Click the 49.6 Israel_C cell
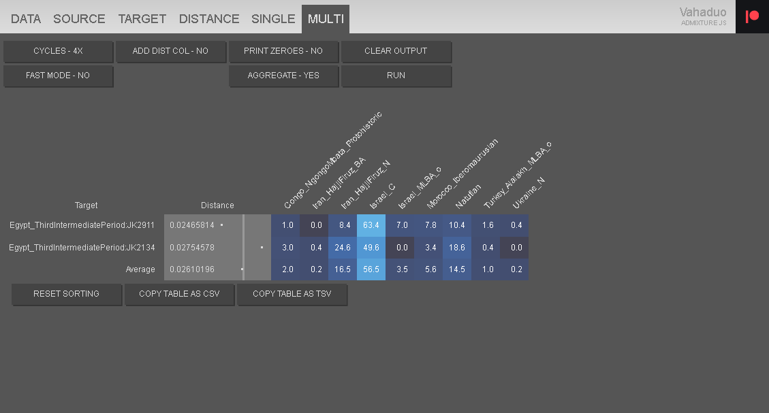The width and height of the screenshot is (769, 413). coord(371,248)
